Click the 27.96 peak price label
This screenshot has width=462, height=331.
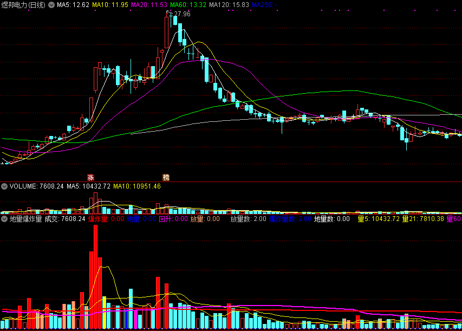182,14
